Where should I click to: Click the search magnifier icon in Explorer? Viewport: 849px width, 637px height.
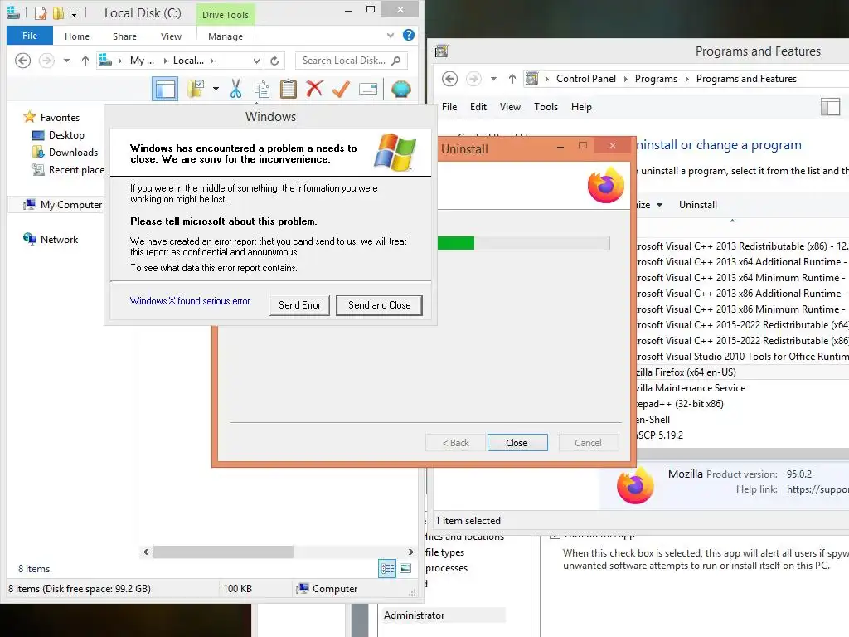pos(396,61)
